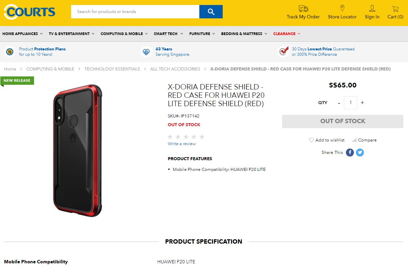The width and height of the screenshot is (408, 272).
Task: Click the search magnifier button
Action: [211, 12]
